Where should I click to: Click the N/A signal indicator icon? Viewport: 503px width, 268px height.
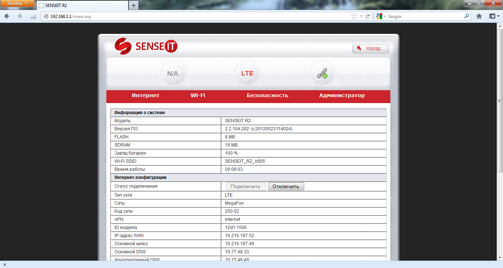[173, 74]
